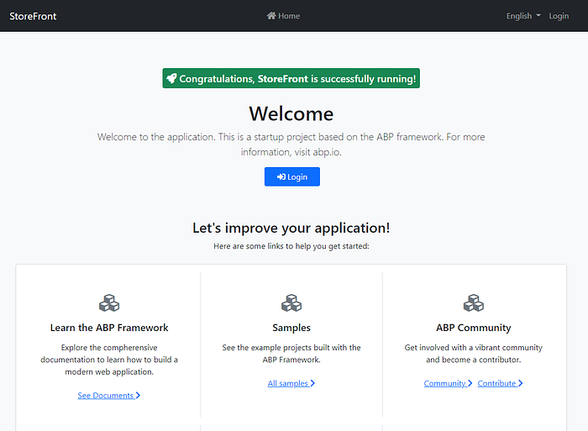Viewport: 588px width, 431px height.
Task: Click the sign-in arrow icon on Login button
Action: point(281,176)
